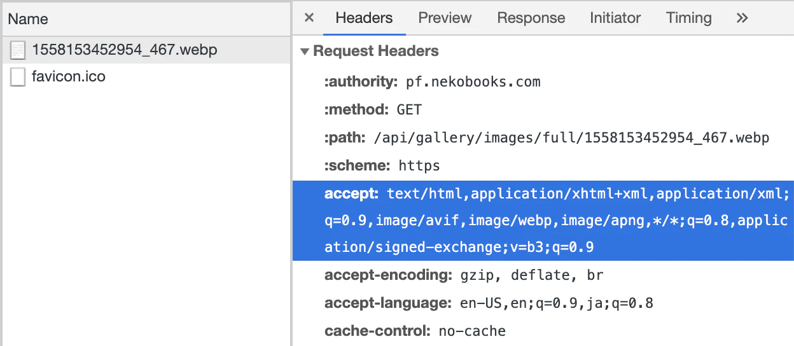
Task: Select the :path header row
Action: (x=543, y=137)
